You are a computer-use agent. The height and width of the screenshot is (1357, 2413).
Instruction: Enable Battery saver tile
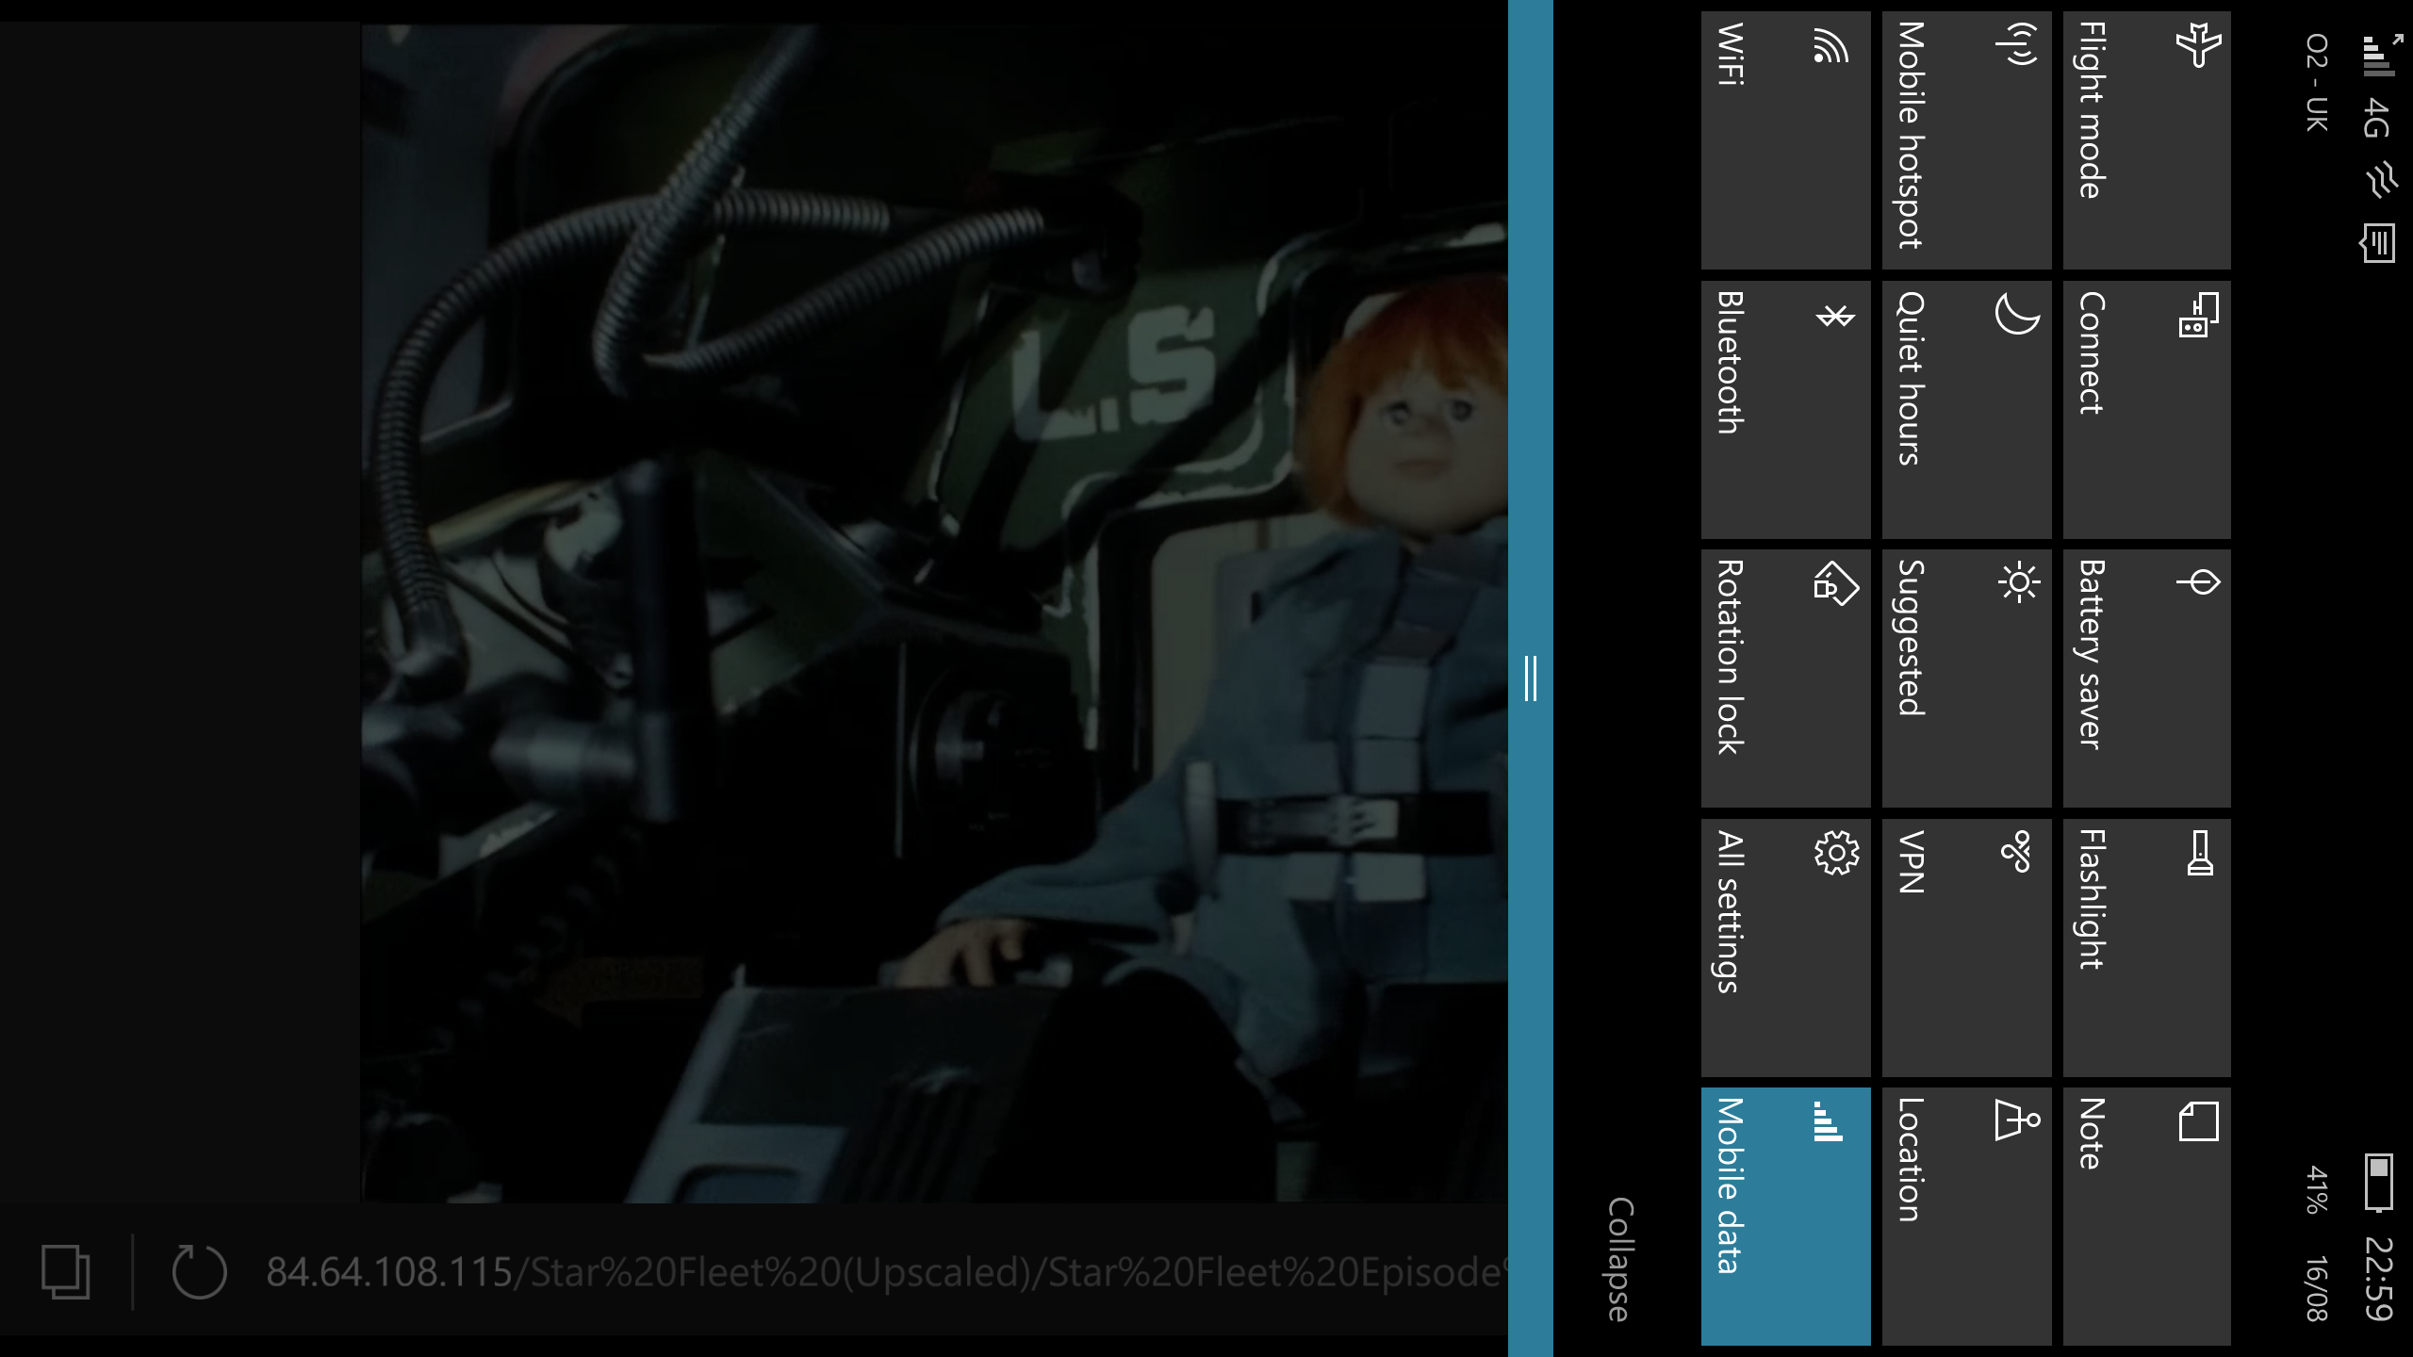click(x=2146, y=678)
